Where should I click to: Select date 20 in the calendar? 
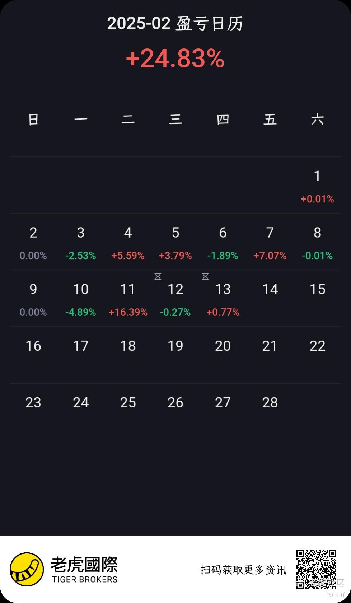(x=223, y=346)
